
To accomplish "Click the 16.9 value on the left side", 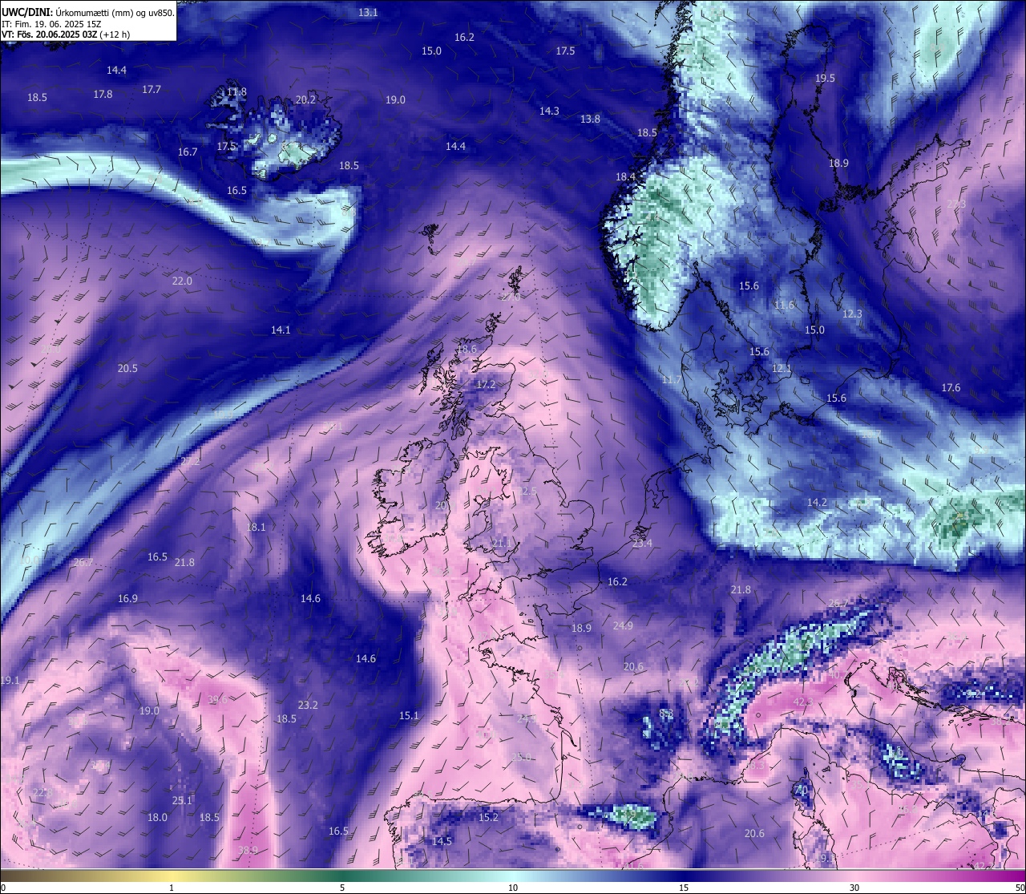I will (127, 599).
